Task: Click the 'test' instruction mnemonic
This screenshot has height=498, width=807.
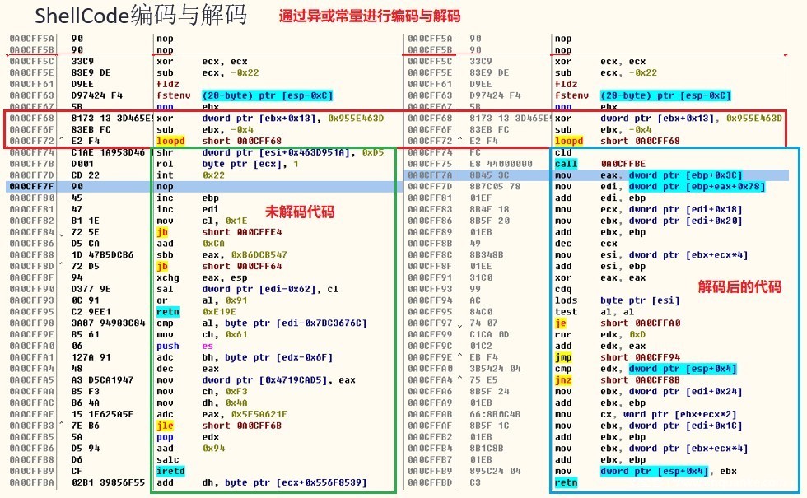Action: click(x=567, y=312)
